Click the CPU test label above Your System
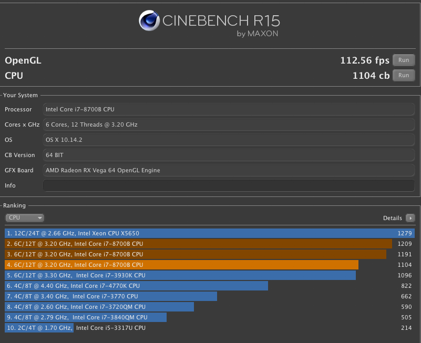421x343 pixels. 14,76
